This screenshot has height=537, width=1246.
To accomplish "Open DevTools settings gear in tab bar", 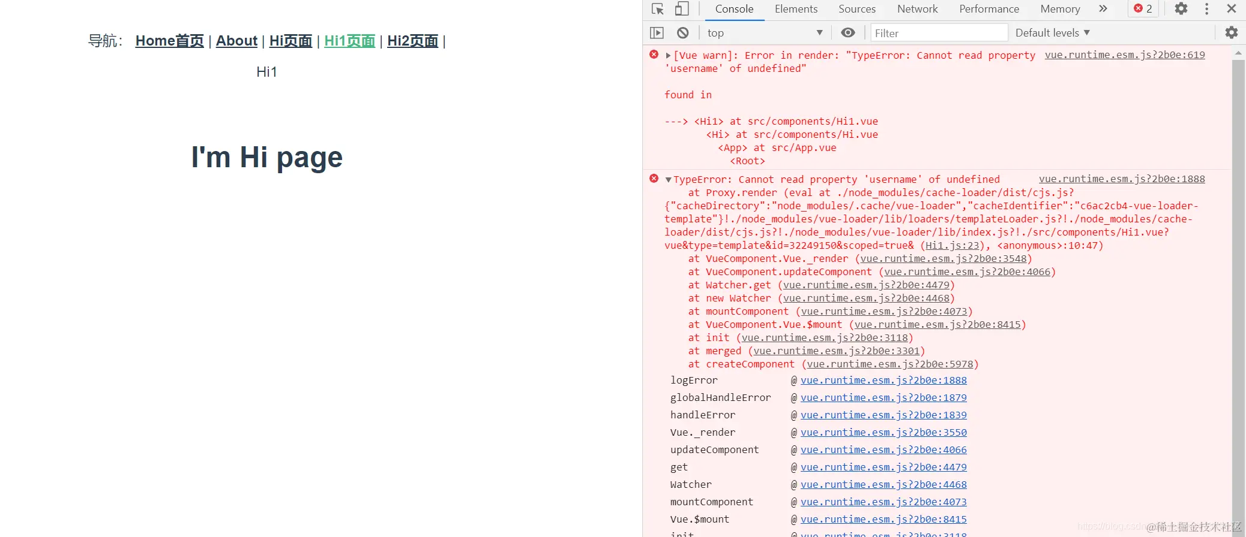I will point(1181,9).
